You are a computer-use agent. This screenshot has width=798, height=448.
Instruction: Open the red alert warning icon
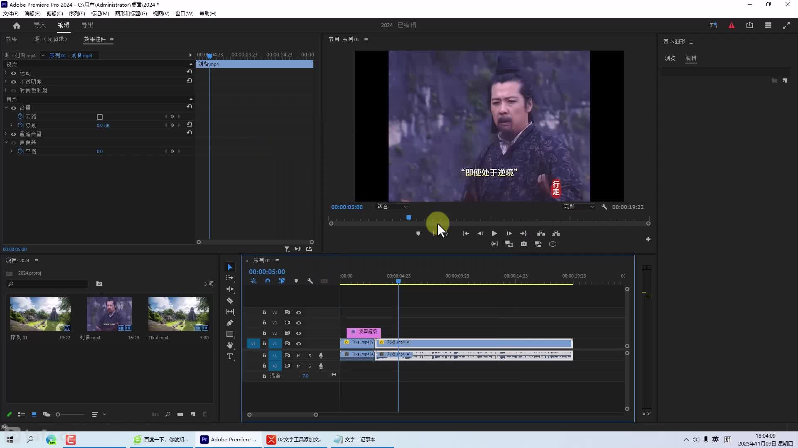731,25
